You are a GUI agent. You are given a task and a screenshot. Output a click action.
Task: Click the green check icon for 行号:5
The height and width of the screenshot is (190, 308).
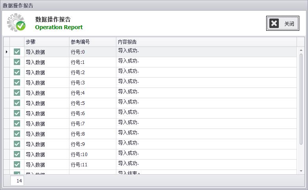17,103
